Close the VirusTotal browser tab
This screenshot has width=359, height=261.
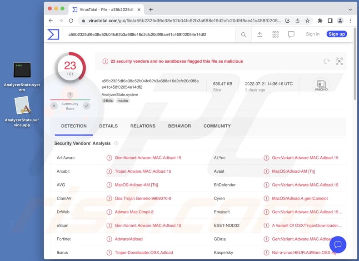139,10
